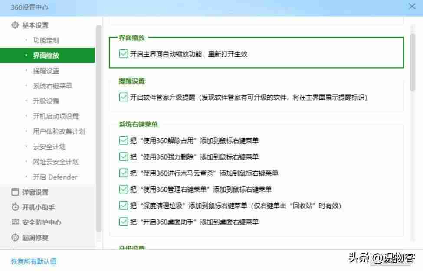The height and width of the screenshot is (271, 423).
Task: Click the power icon beside 开机小助手
Action: coord(15,207)
